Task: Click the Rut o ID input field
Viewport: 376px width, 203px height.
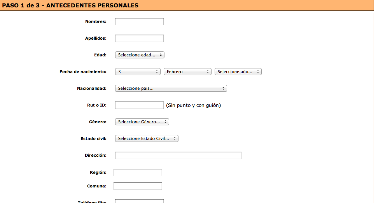Action: coord(139,105)
